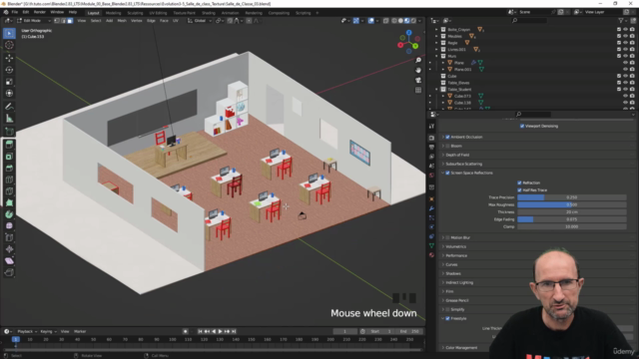Activate the Extrude Region tool
Screen dimensions: 639x359
(x=9, y=145)
